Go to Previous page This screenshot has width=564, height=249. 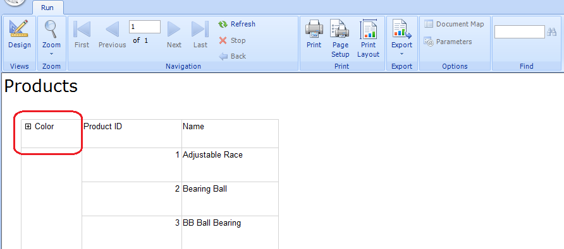[x=112, y=35]
